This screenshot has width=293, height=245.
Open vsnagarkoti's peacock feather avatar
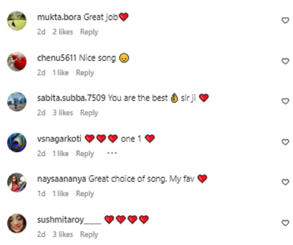17,142
